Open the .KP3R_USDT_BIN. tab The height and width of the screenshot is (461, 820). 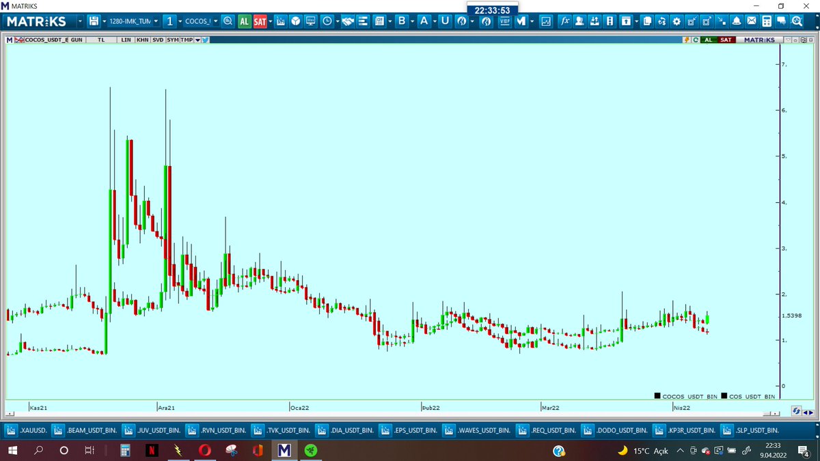[x=683, y=431]
